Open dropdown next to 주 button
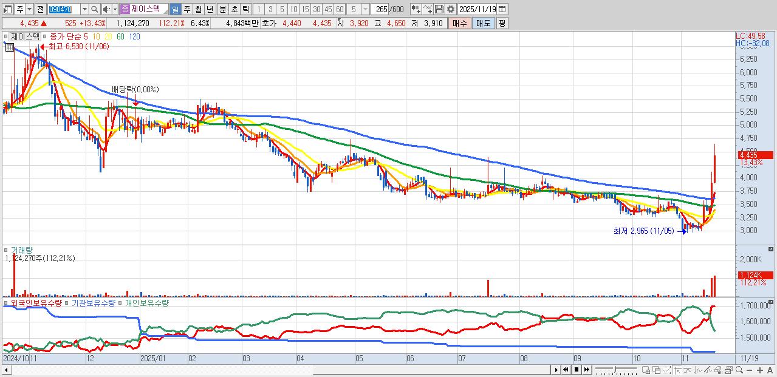The width and height of the screenshot is (777, 377). pos(29,9)
